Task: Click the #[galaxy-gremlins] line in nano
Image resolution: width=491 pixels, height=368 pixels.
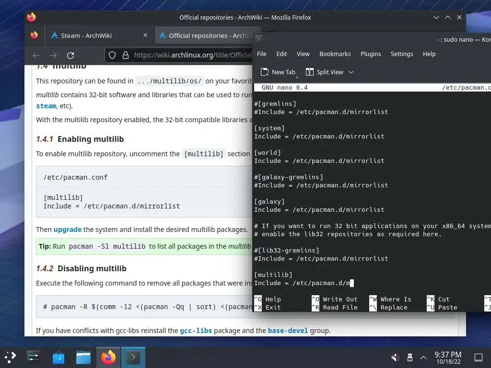Action: (288, 177)
